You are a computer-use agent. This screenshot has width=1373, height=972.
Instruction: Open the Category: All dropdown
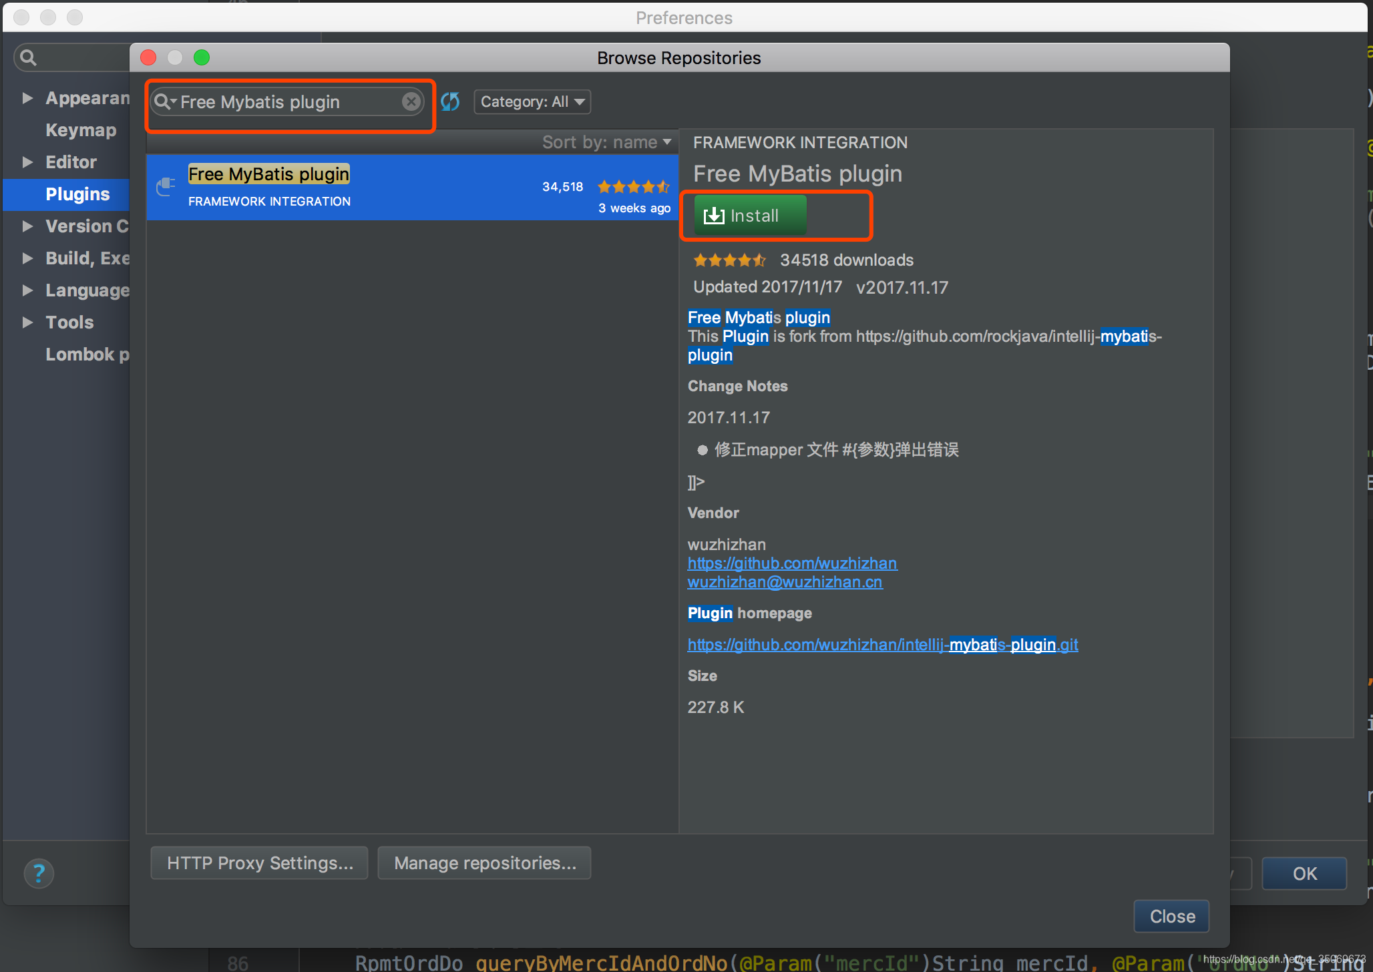point(532,101)
